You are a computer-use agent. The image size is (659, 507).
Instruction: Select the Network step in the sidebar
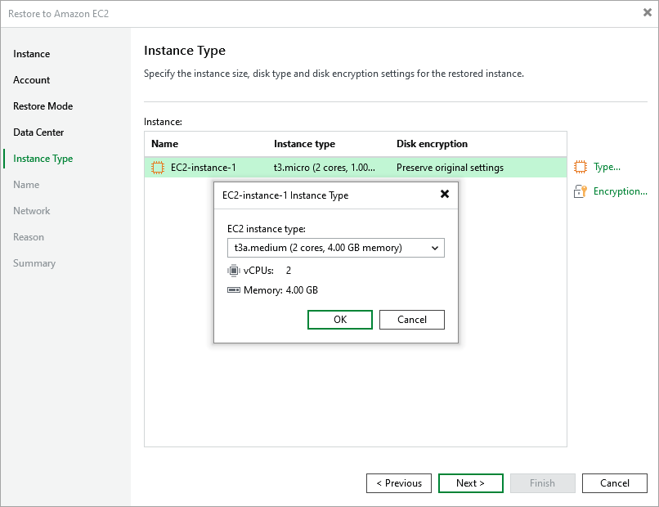click(x=31, y=210)
